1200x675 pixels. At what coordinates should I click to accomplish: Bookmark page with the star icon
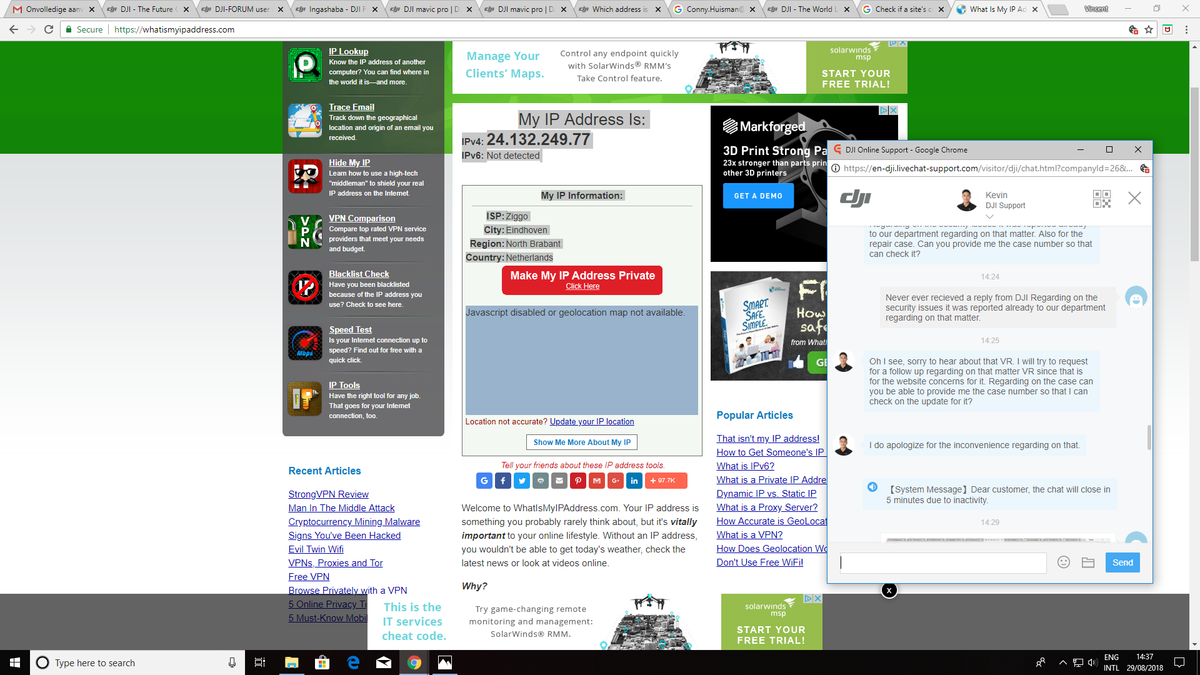(x=1149, y=29)
